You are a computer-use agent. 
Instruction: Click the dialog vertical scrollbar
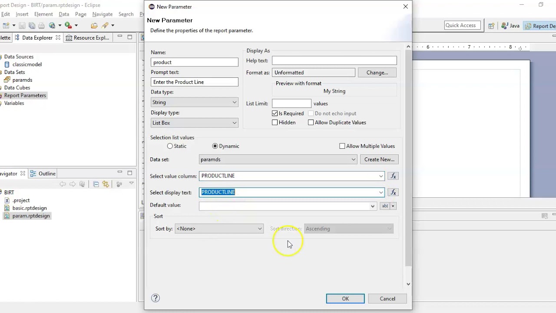408,159
